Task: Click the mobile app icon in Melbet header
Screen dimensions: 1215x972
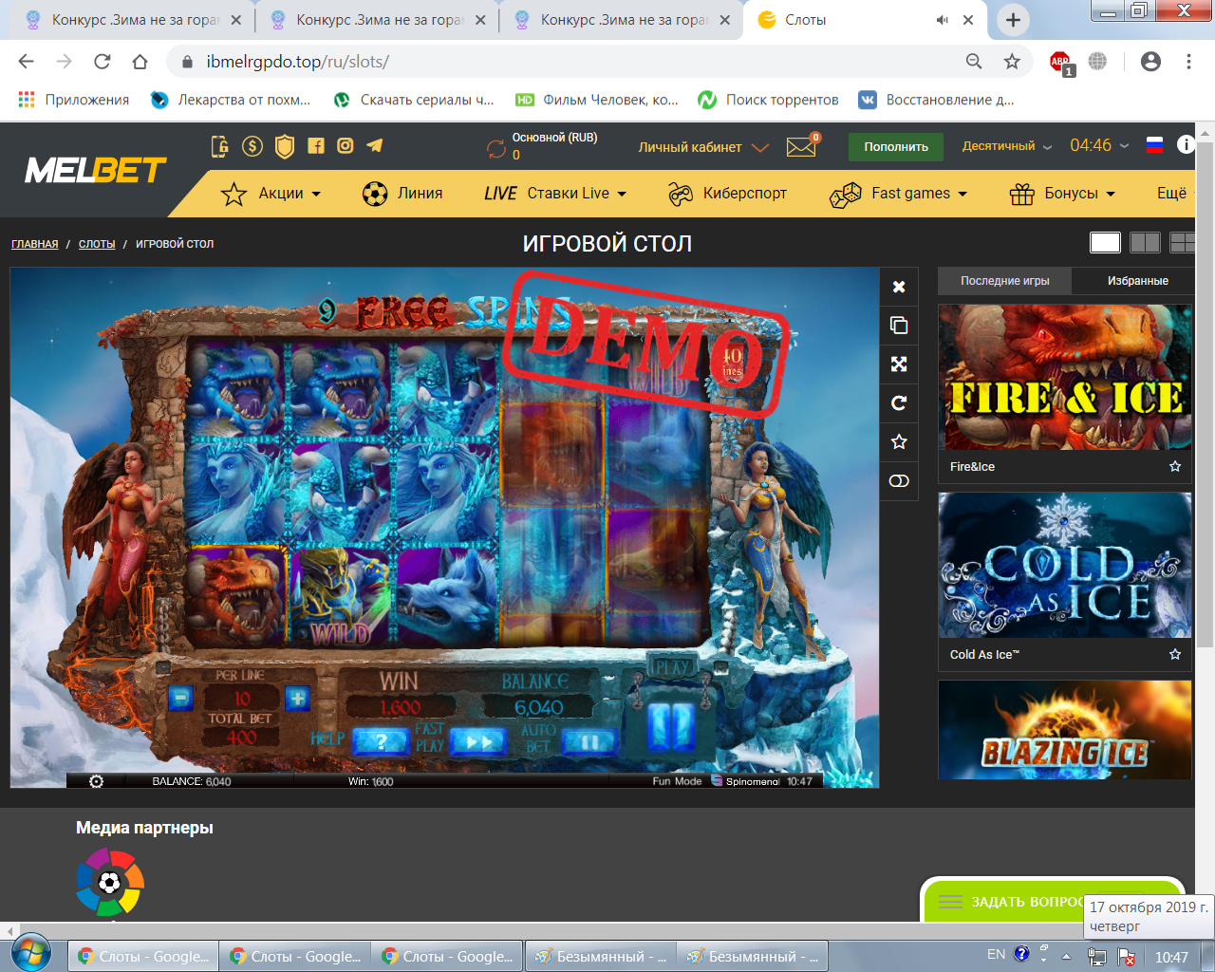Action: (219, 146)
